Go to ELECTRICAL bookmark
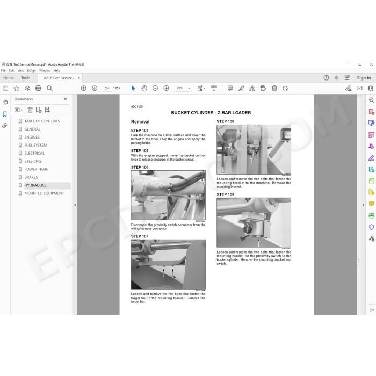Screen dimensions: 376x376 [34, 153]
